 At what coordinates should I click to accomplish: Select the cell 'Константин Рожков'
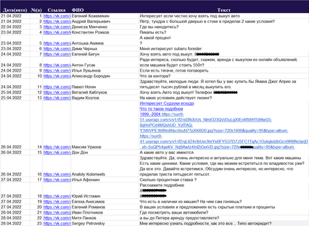[x=90, y=32]
